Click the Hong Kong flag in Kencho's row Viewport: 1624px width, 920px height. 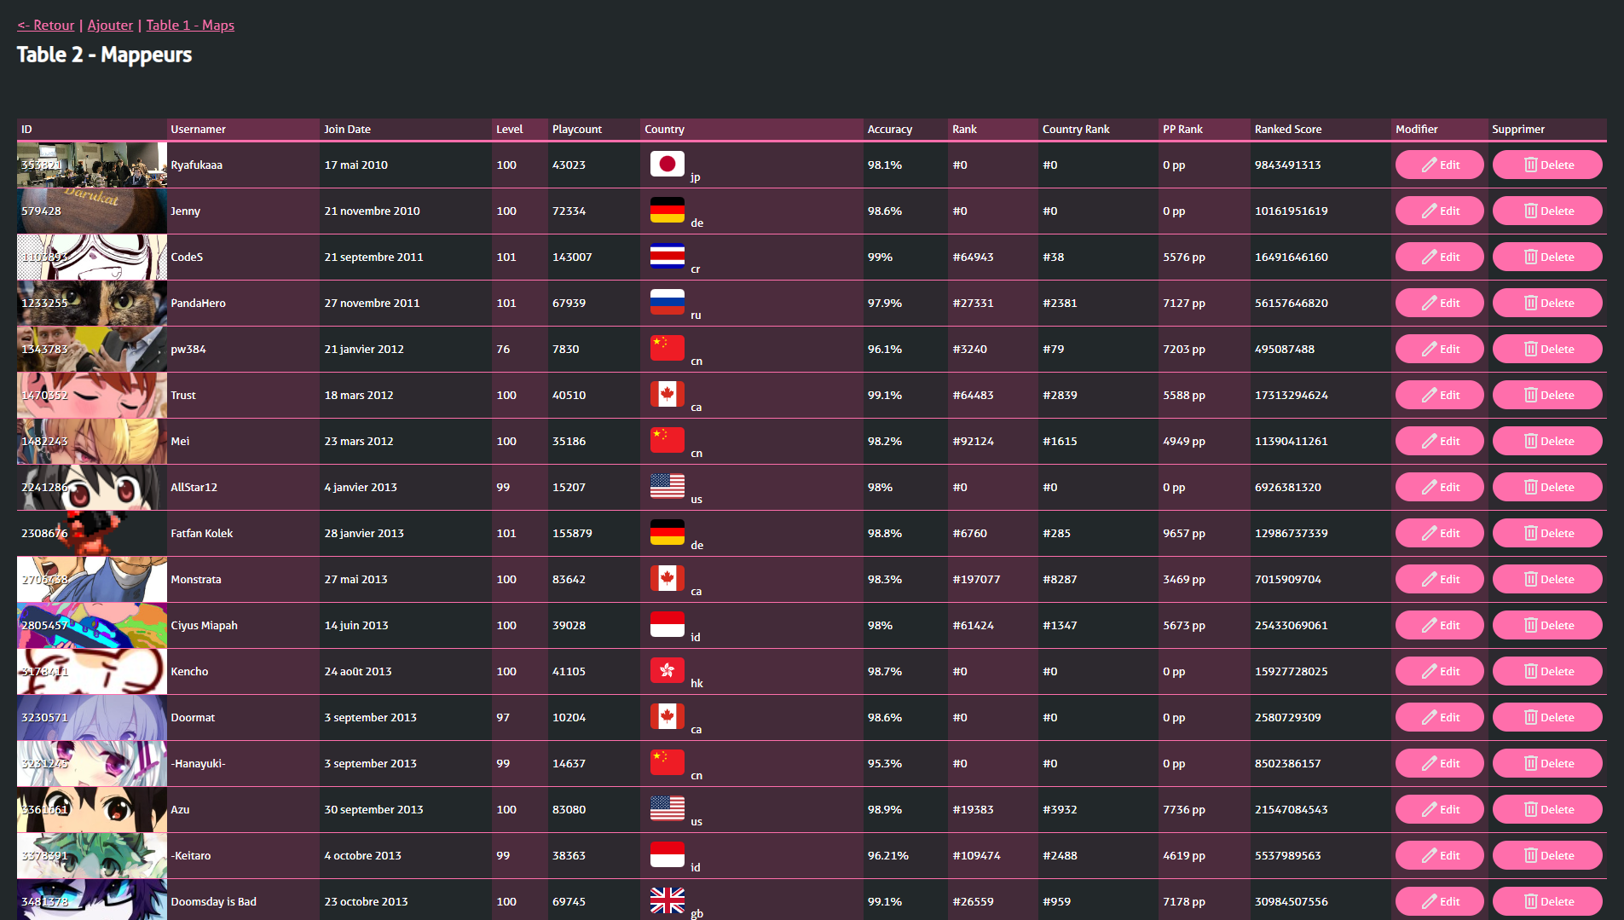pyautogui.click(x=667, y=670)
